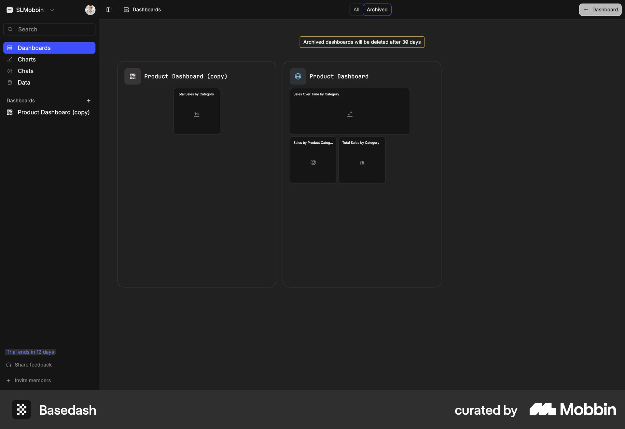Click the Trial ends in 12 days badge

tap(30, 352)
